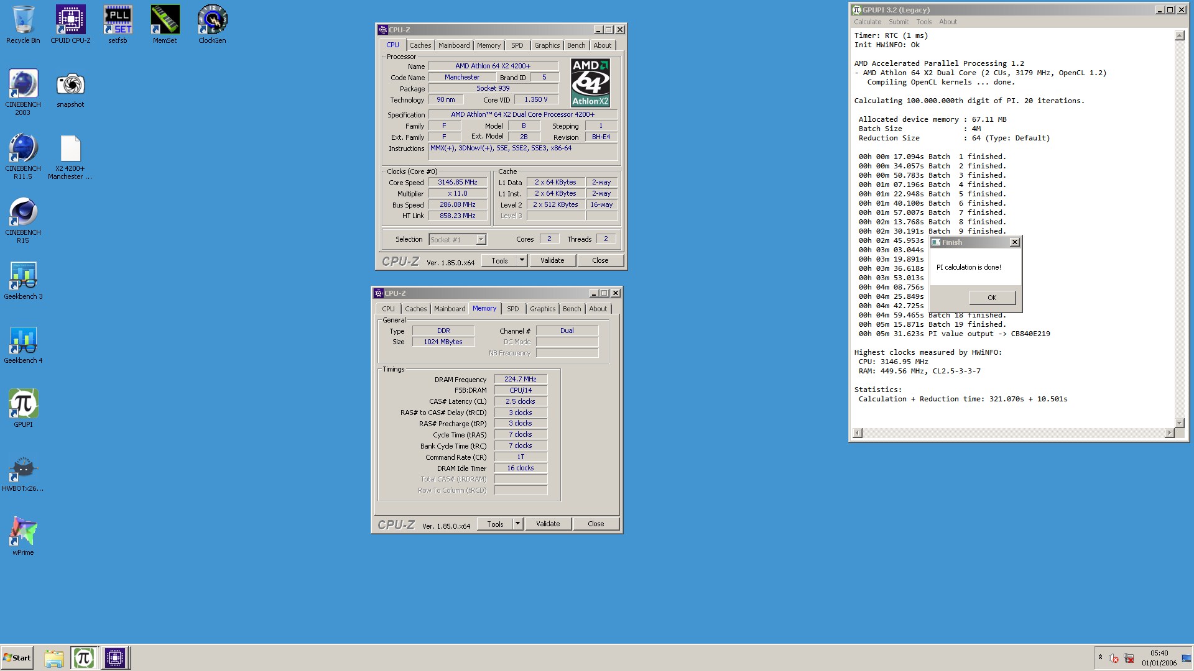
Task: Click the show desktop tray icon
Action: point(1187,658)
